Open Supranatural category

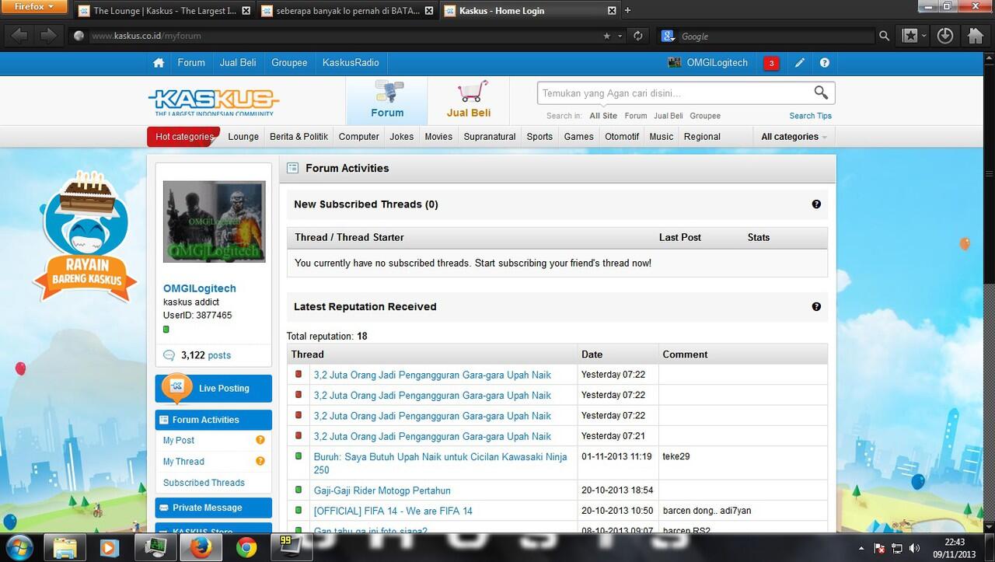click(490, 137)
